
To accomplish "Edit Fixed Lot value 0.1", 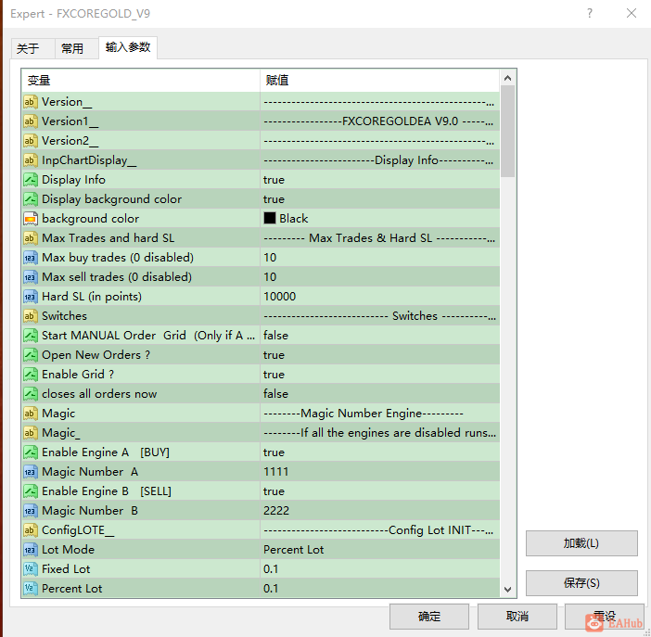I will (x=380, y=569).
